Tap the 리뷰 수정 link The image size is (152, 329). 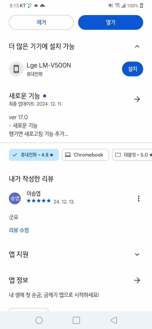click(x=19, y=230)
